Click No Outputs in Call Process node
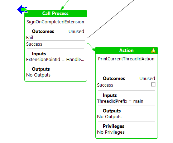This screenshot has width=173, height=143. [38, 75]
